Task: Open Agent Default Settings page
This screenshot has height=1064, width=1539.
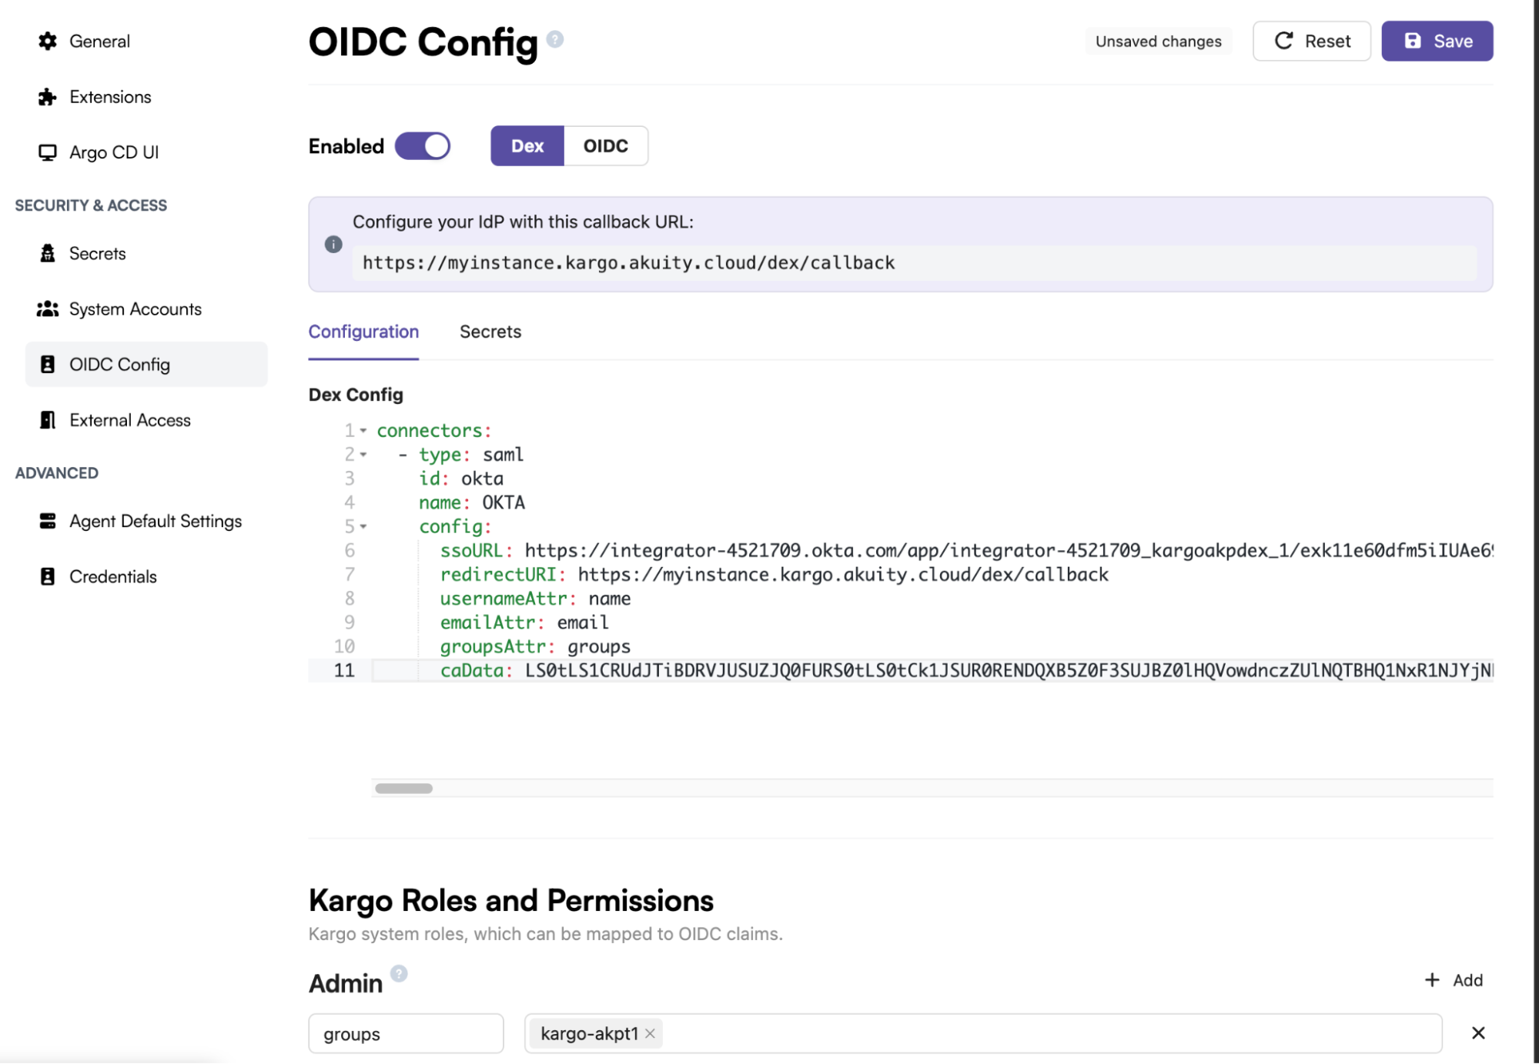Action: (x=146, y=521)
